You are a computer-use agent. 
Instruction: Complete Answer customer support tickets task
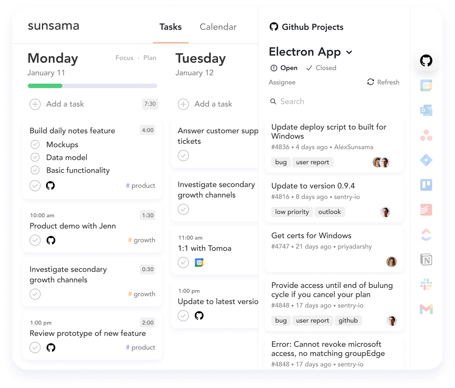[x=183, y=155]
